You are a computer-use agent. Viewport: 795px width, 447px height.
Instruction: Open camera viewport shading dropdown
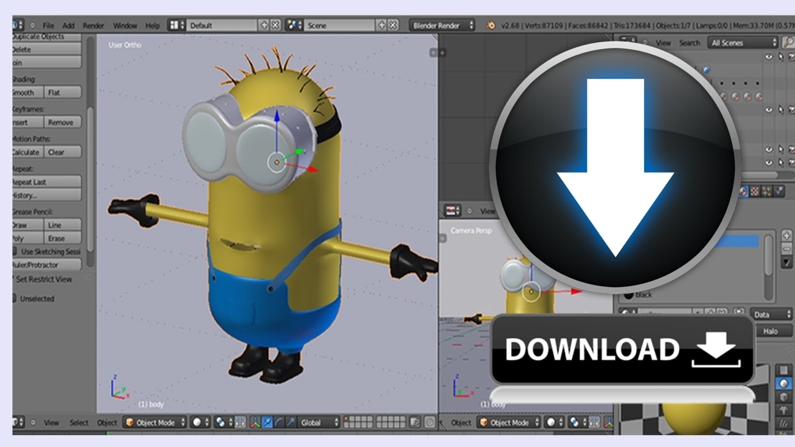tap(554, 423)
